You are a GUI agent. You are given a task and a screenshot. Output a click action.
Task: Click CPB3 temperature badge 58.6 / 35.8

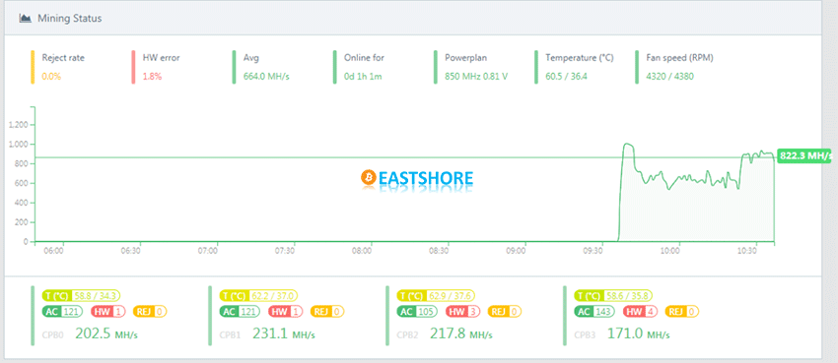point(613,295)
